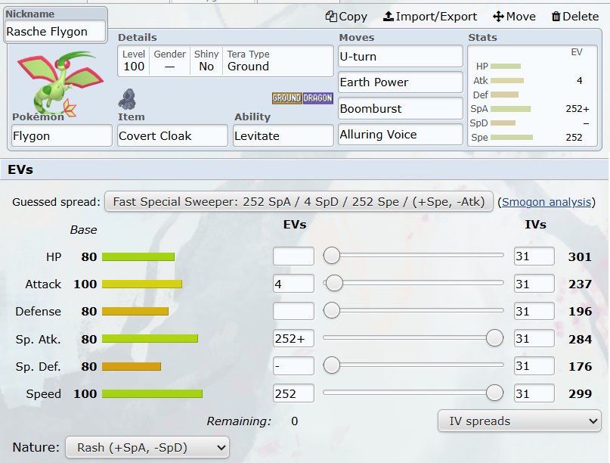This screenshot has width=610, height=463.
Task: Open the Stats EV summary panel
Action: pos(532,95)
